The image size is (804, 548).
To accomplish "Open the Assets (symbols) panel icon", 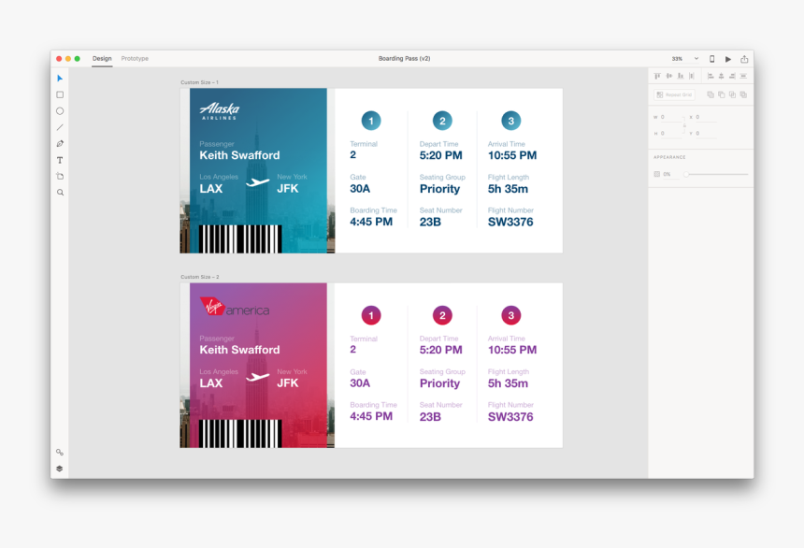I will [60, 453].
